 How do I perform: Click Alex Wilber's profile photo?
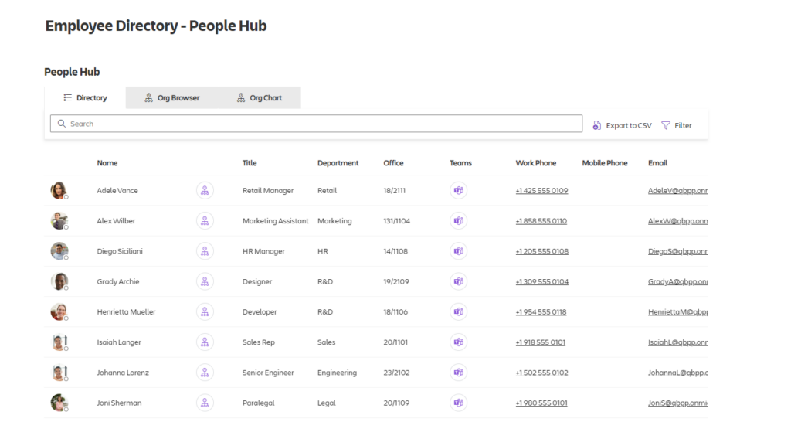point(59,220)
